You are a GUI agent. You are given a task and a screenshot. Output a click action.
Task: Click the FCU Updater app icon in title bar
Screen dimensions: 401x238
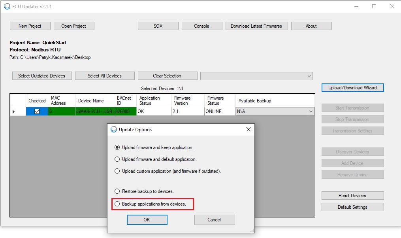[x=7, y=6]
